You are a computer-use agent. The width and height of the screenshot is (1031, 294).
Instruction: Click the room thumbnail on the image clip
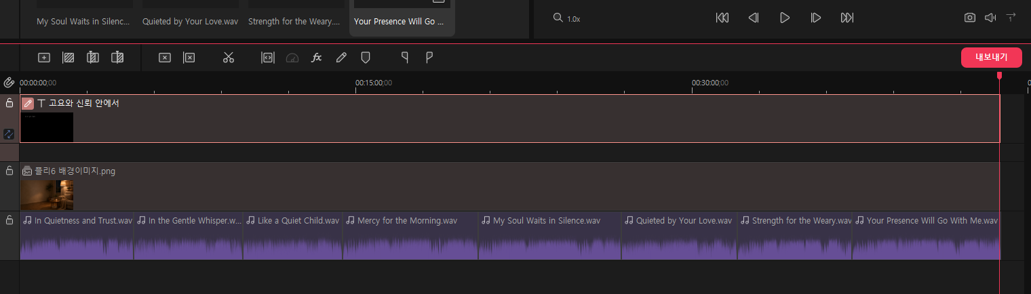(x=47, y=195)
